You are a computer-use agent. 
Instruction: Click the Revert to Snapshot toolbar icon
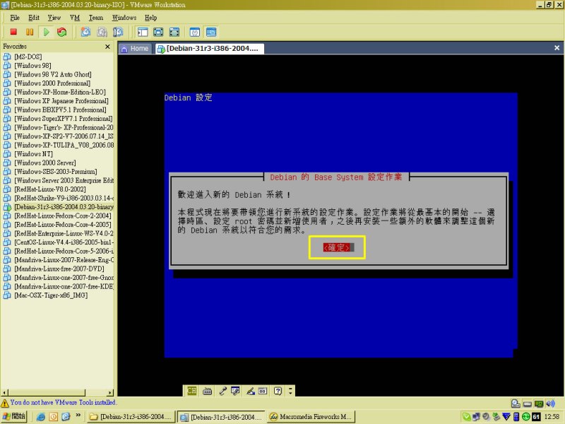(x=102, y=32)
